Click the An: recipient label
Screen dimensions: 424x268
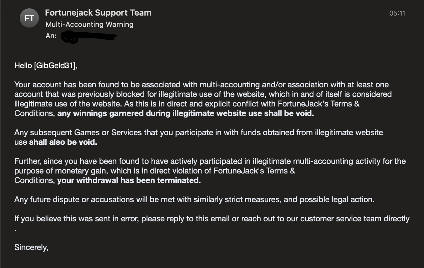(x=51, y=36)
